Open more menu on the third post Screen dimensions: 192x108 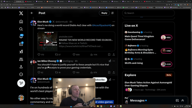(114, 80)
